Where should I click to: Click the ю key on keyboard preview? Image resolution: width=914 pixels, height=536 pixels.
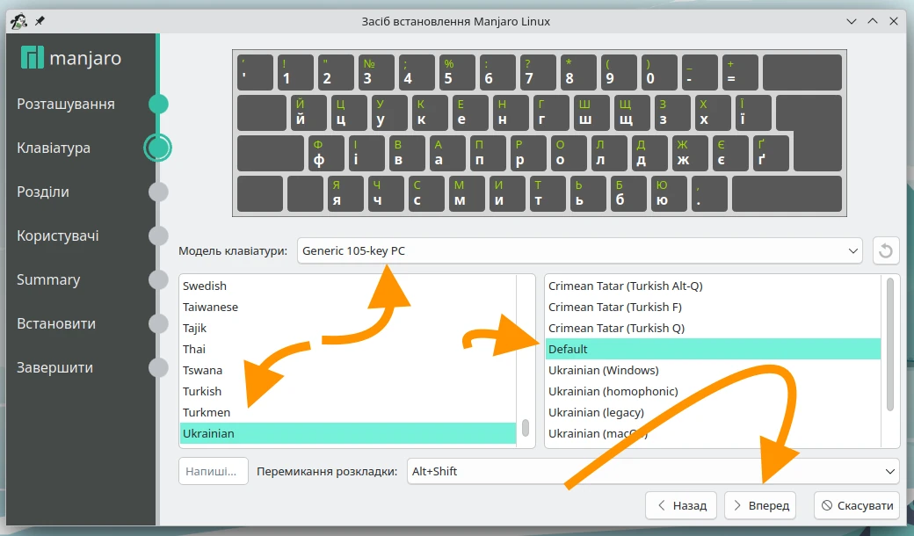[669, 193]
